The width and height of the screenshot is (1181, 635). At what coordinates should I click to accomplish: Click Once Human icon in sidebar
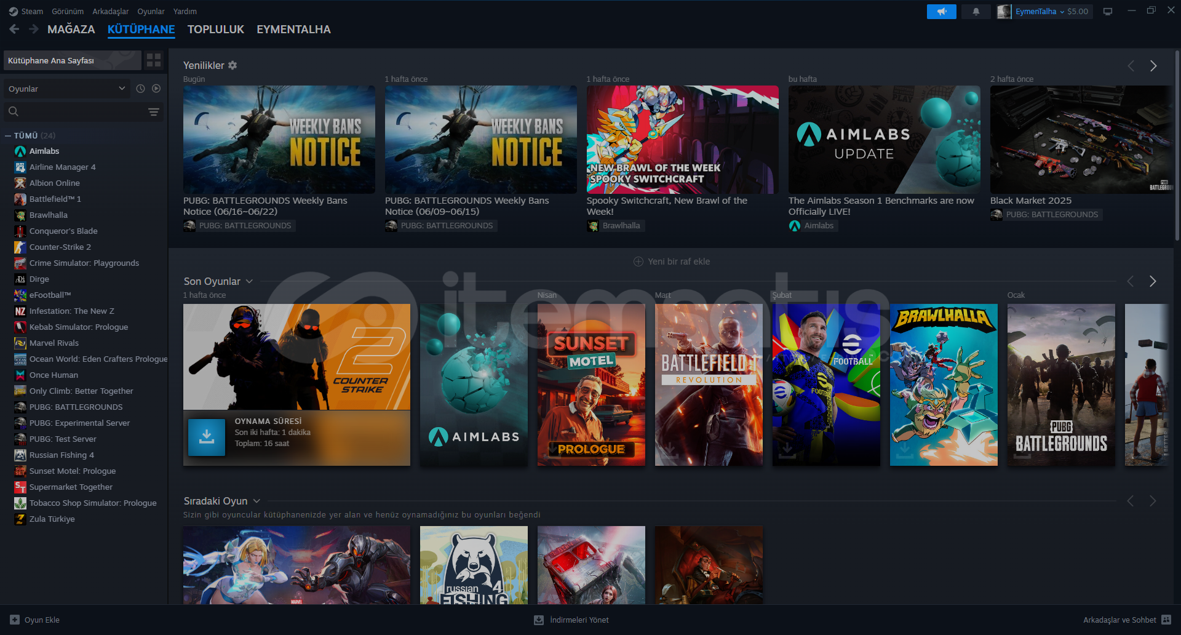point(20,375)
